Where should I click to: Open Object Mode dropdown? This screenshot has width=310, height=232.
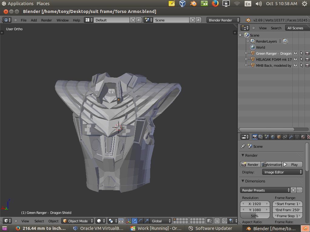78,221
